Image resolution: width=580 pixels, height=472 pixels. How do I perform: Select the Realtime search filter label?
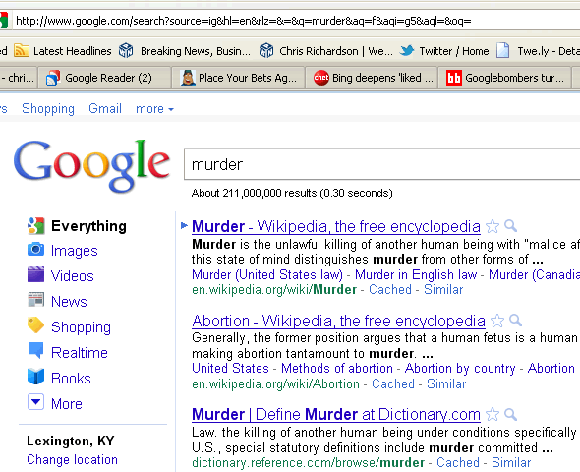(80, 352)
